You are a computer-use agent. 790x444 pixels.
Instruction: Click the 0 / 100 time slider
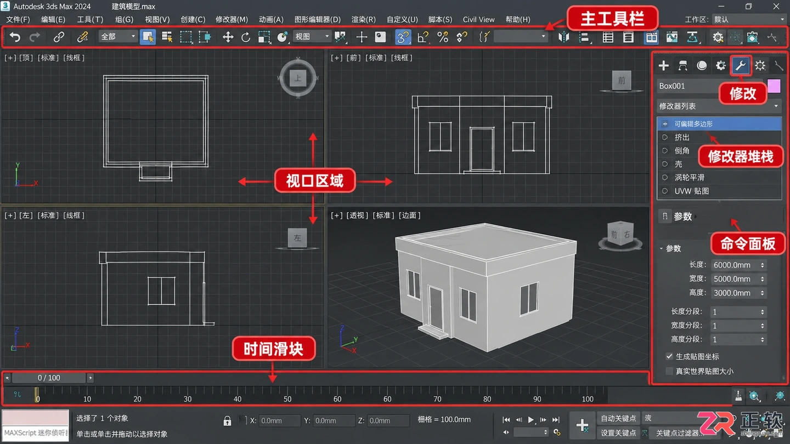49,378
